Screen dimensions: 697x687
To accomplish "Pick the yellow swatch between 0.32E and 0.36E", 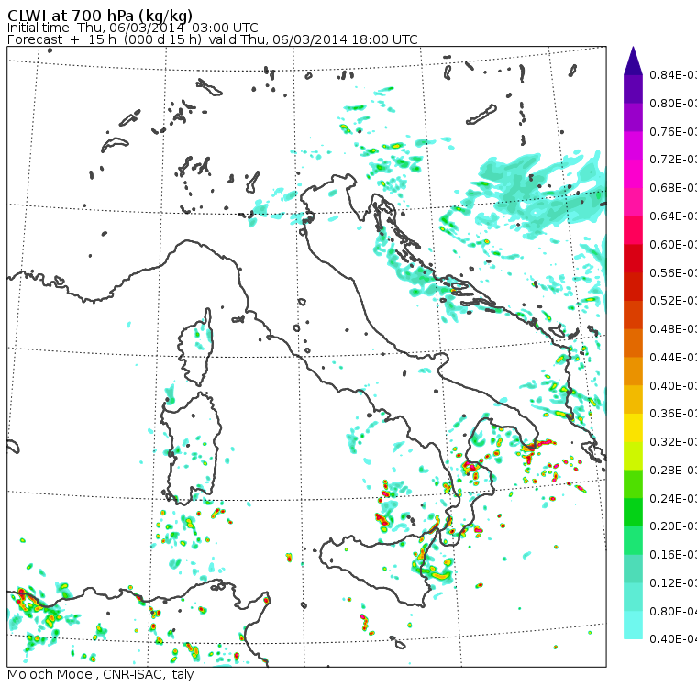I will [633, 427].
